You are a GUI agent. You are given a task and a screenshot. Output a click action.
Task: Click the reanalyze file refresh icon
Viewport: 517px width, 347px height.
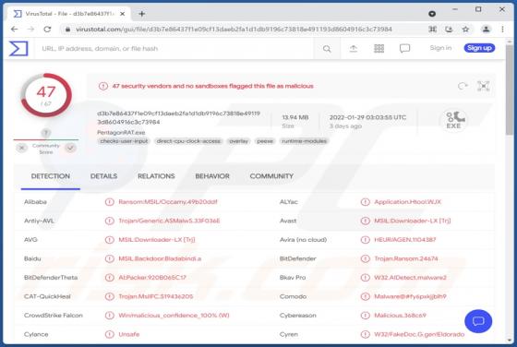pyautogui.click(x=463, y=86)
